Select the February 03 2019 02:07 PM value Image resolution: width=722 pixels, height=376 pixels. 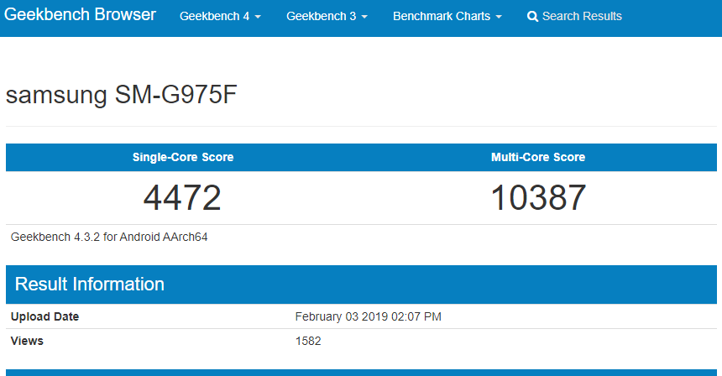[369, 316]
